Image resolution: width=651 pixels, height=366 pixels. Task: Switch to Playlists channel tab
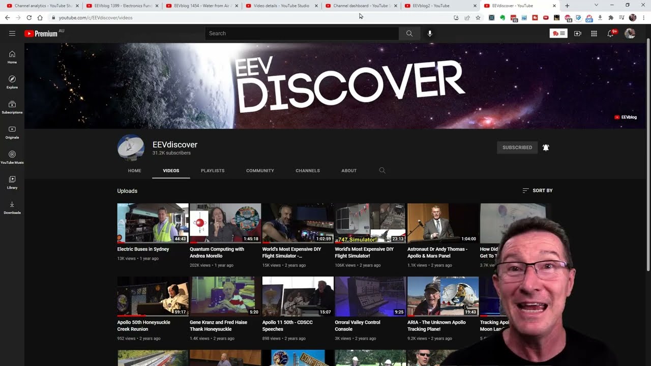pyautogui.click(x=213, y=171)
